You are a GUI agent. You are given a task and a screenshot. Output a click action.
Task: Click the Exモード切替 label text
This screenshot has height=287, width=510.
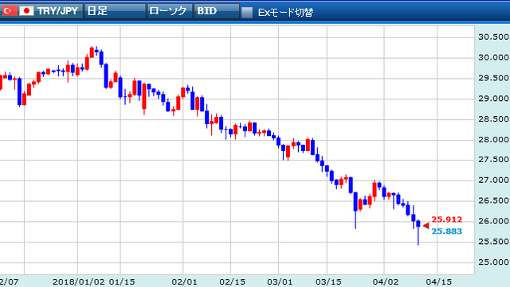pos(285,13)
